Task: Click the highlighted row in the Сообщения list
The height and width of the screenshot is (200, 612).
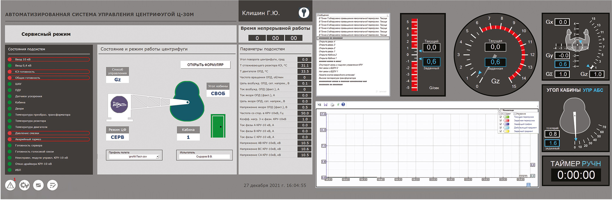Action: [353, 38]
